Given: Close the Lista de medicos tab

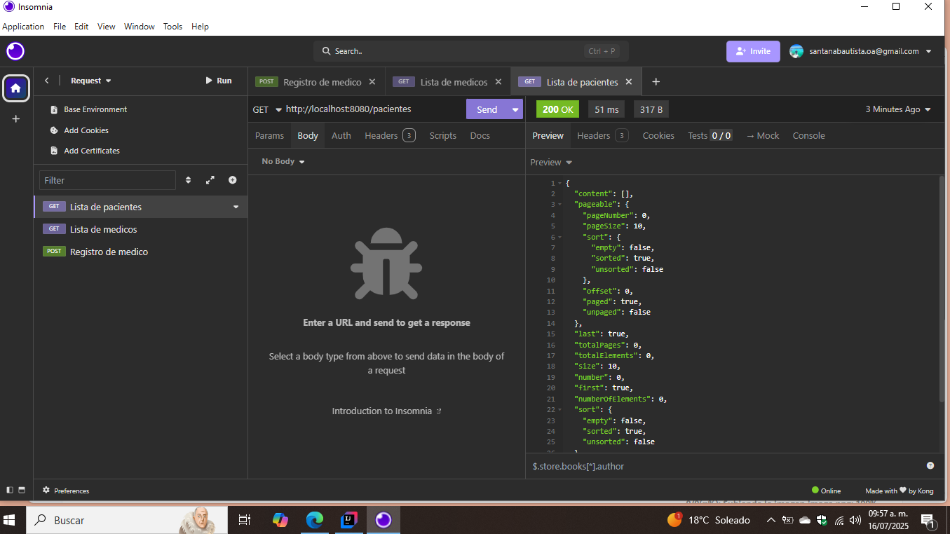Looking at the screenshot, I should point(498,82).
